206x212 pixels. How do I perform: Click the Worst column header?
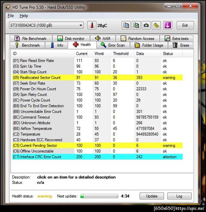tap(102, 54)
